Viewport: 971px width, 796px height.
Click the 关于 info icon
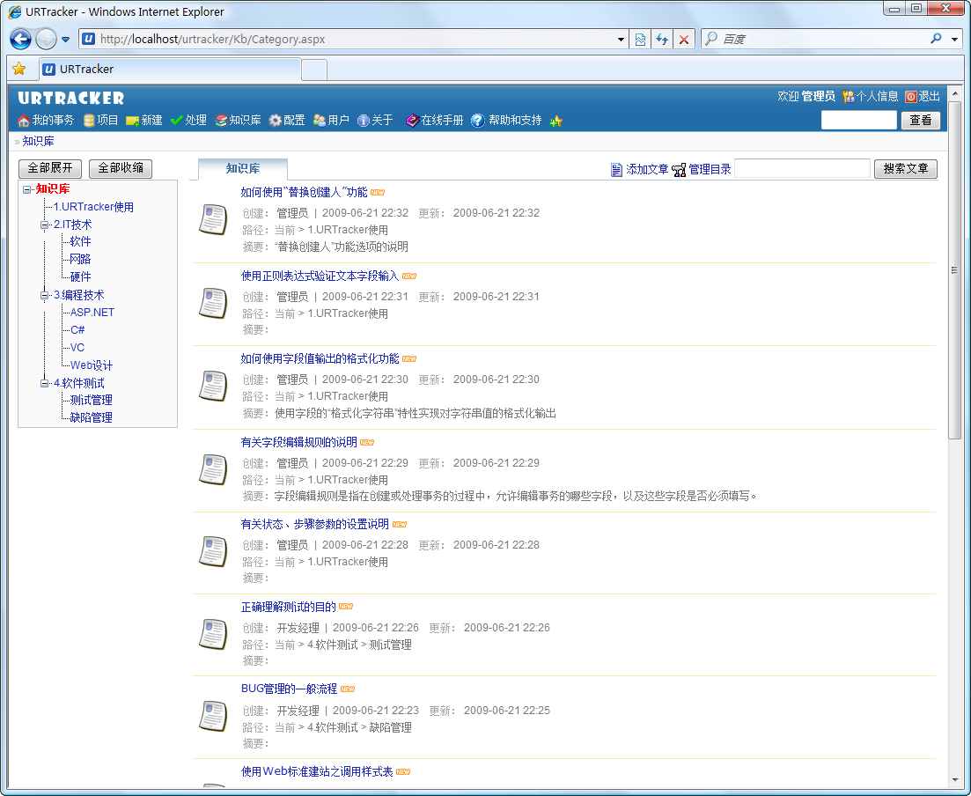[x=364, y=120]
